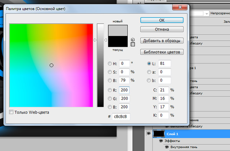Click the web-safe color square icon
230x151 pixels.
pyautogui.click(x=133, y=44)
